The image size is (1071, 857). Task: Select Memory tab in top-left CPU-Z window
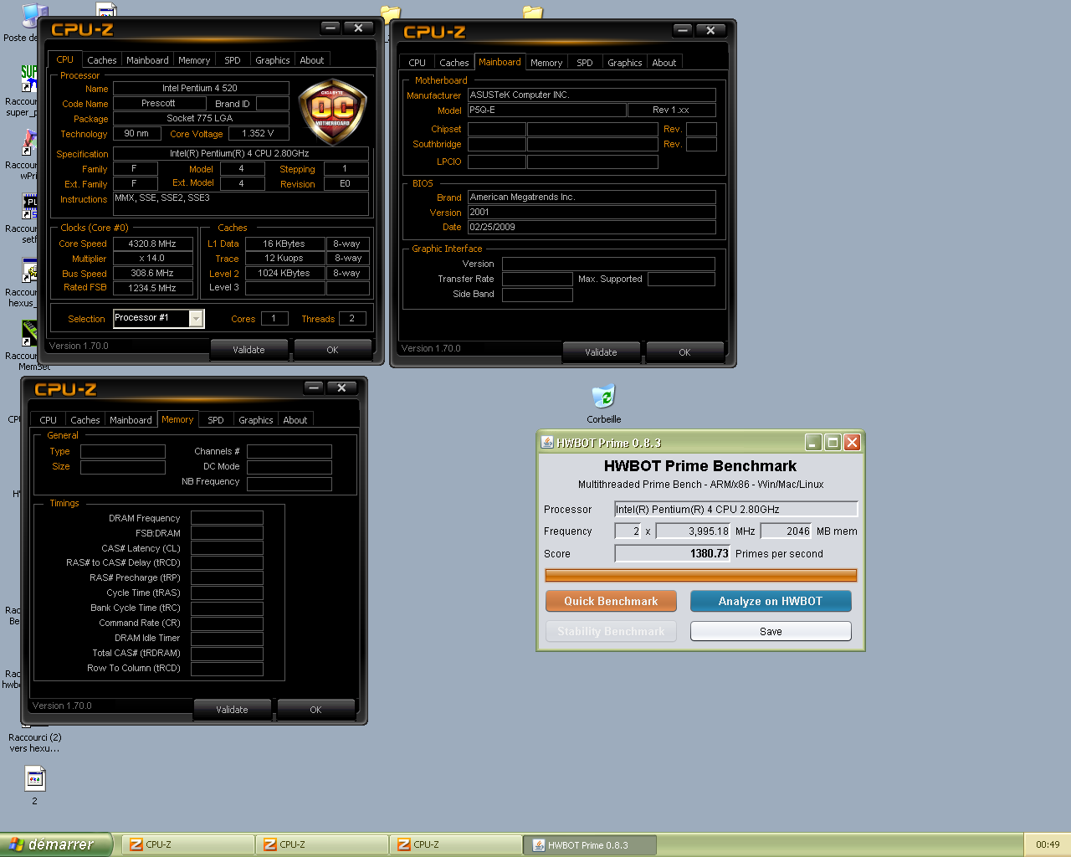tap(194, 60)
